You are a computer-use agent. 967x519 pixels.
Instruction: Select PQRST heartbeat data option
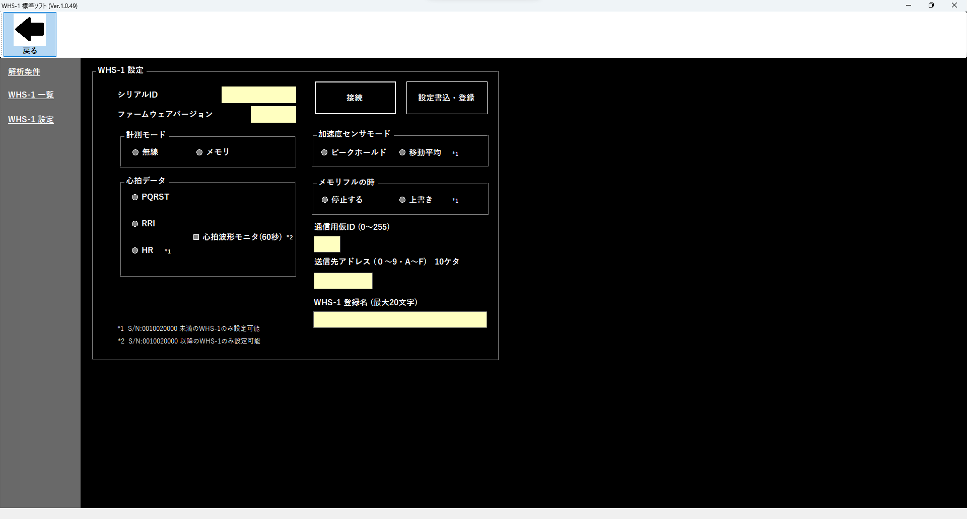(x=135, y=197)
